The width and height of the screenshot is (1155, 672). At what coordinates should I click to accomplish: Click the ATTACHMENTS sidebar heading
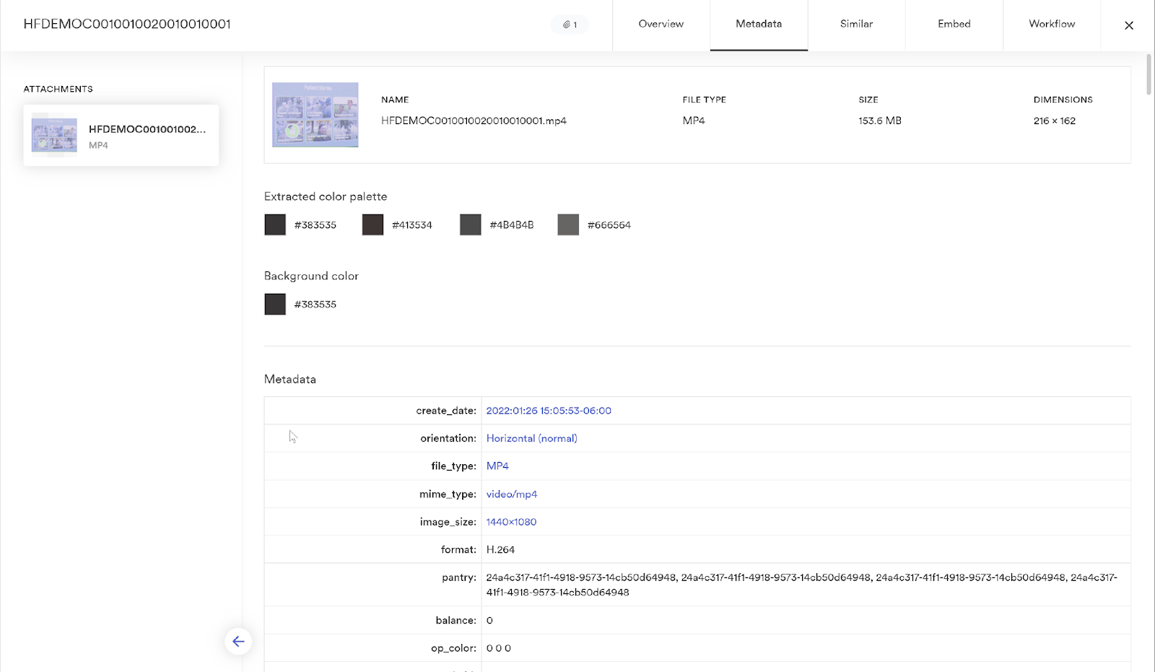[58, 89]
